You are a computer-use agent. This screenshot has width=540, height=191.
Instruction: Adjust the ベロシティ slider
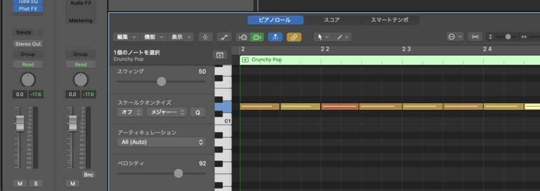tap(178, 174)
